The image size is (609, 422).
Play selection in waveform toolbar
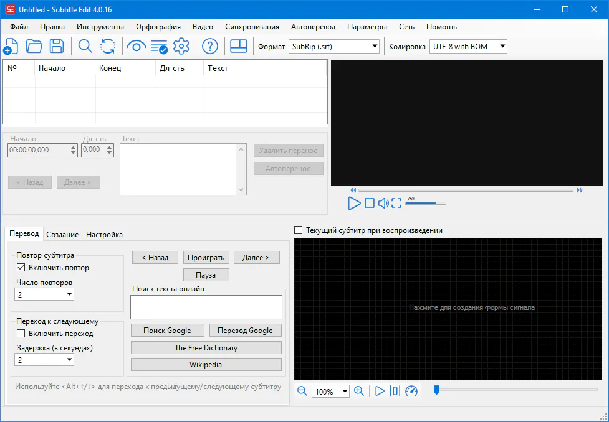pyautogui.click(x=380, y=391)
